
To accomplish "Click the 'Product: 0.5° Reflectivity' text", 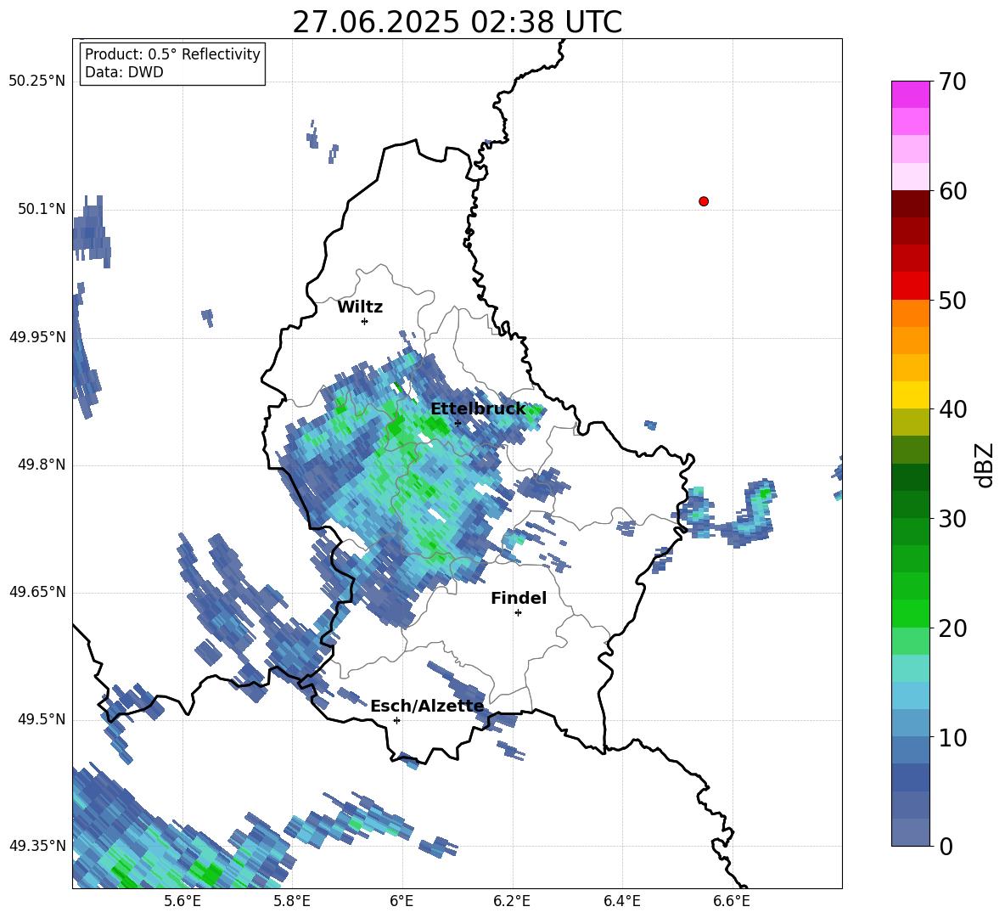I will click(x=172, y=54).
